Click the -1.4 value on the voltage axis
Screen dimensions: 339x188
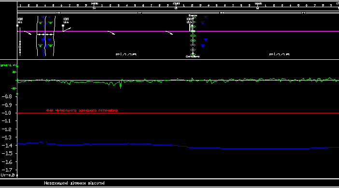coord(6,146)
